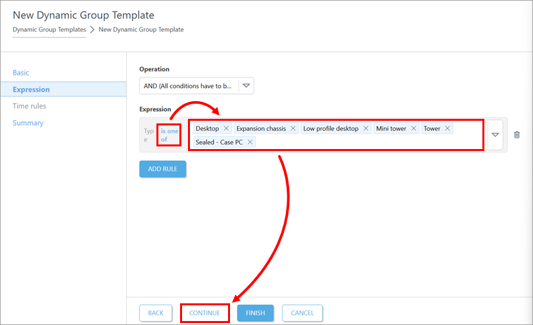The width and height of the screenshot is (533, 325).
Task: Go to the Basic section
Action: coord(21,73)
